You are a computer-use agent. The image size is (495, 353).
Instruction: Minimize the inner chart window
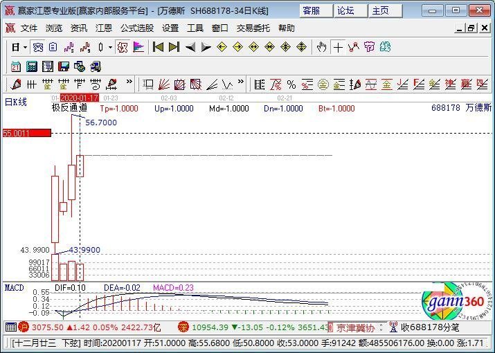[x=460, y=28]
